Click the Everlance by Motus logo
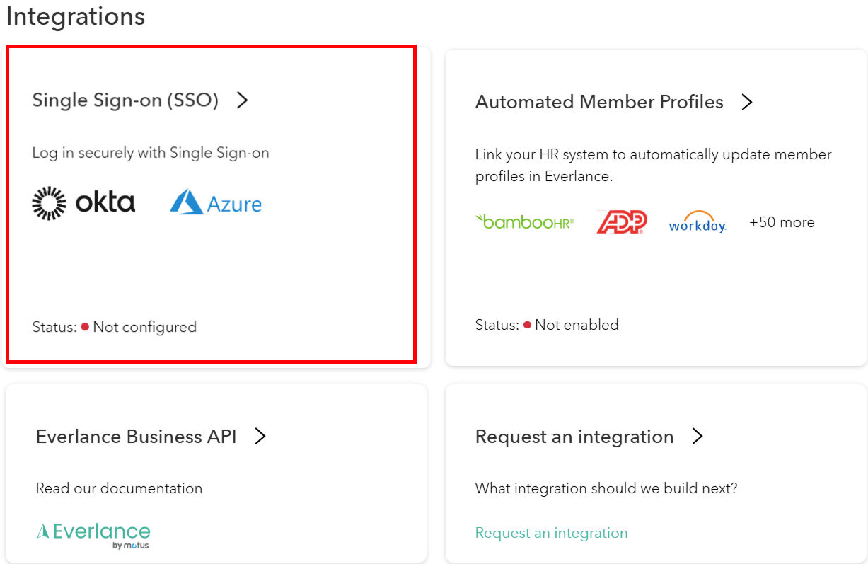The height and width of the screenshot is (564, 868). (93, 535)
